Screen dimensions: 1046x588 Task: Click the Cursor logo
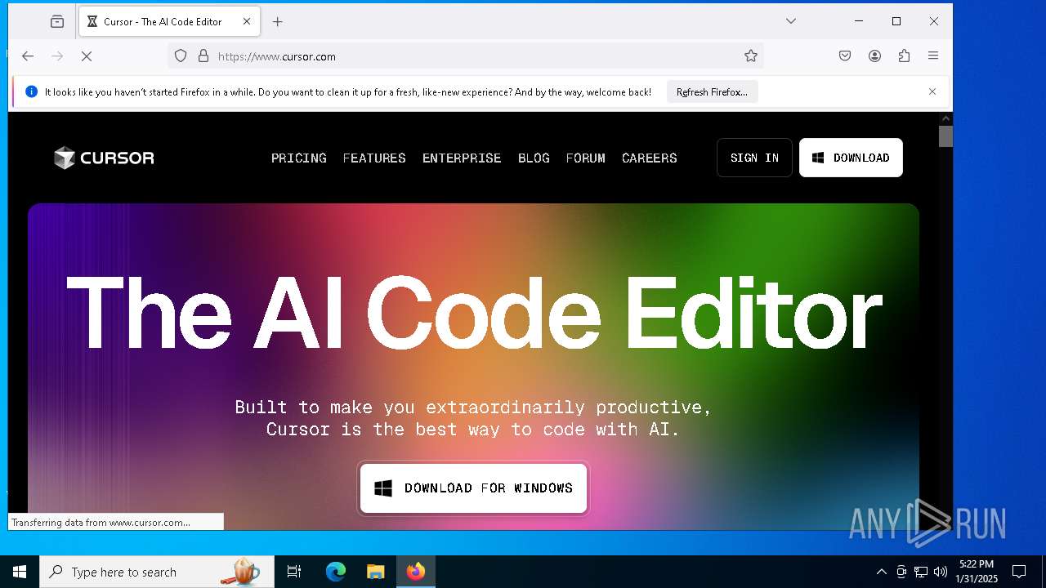pos(104,158)
